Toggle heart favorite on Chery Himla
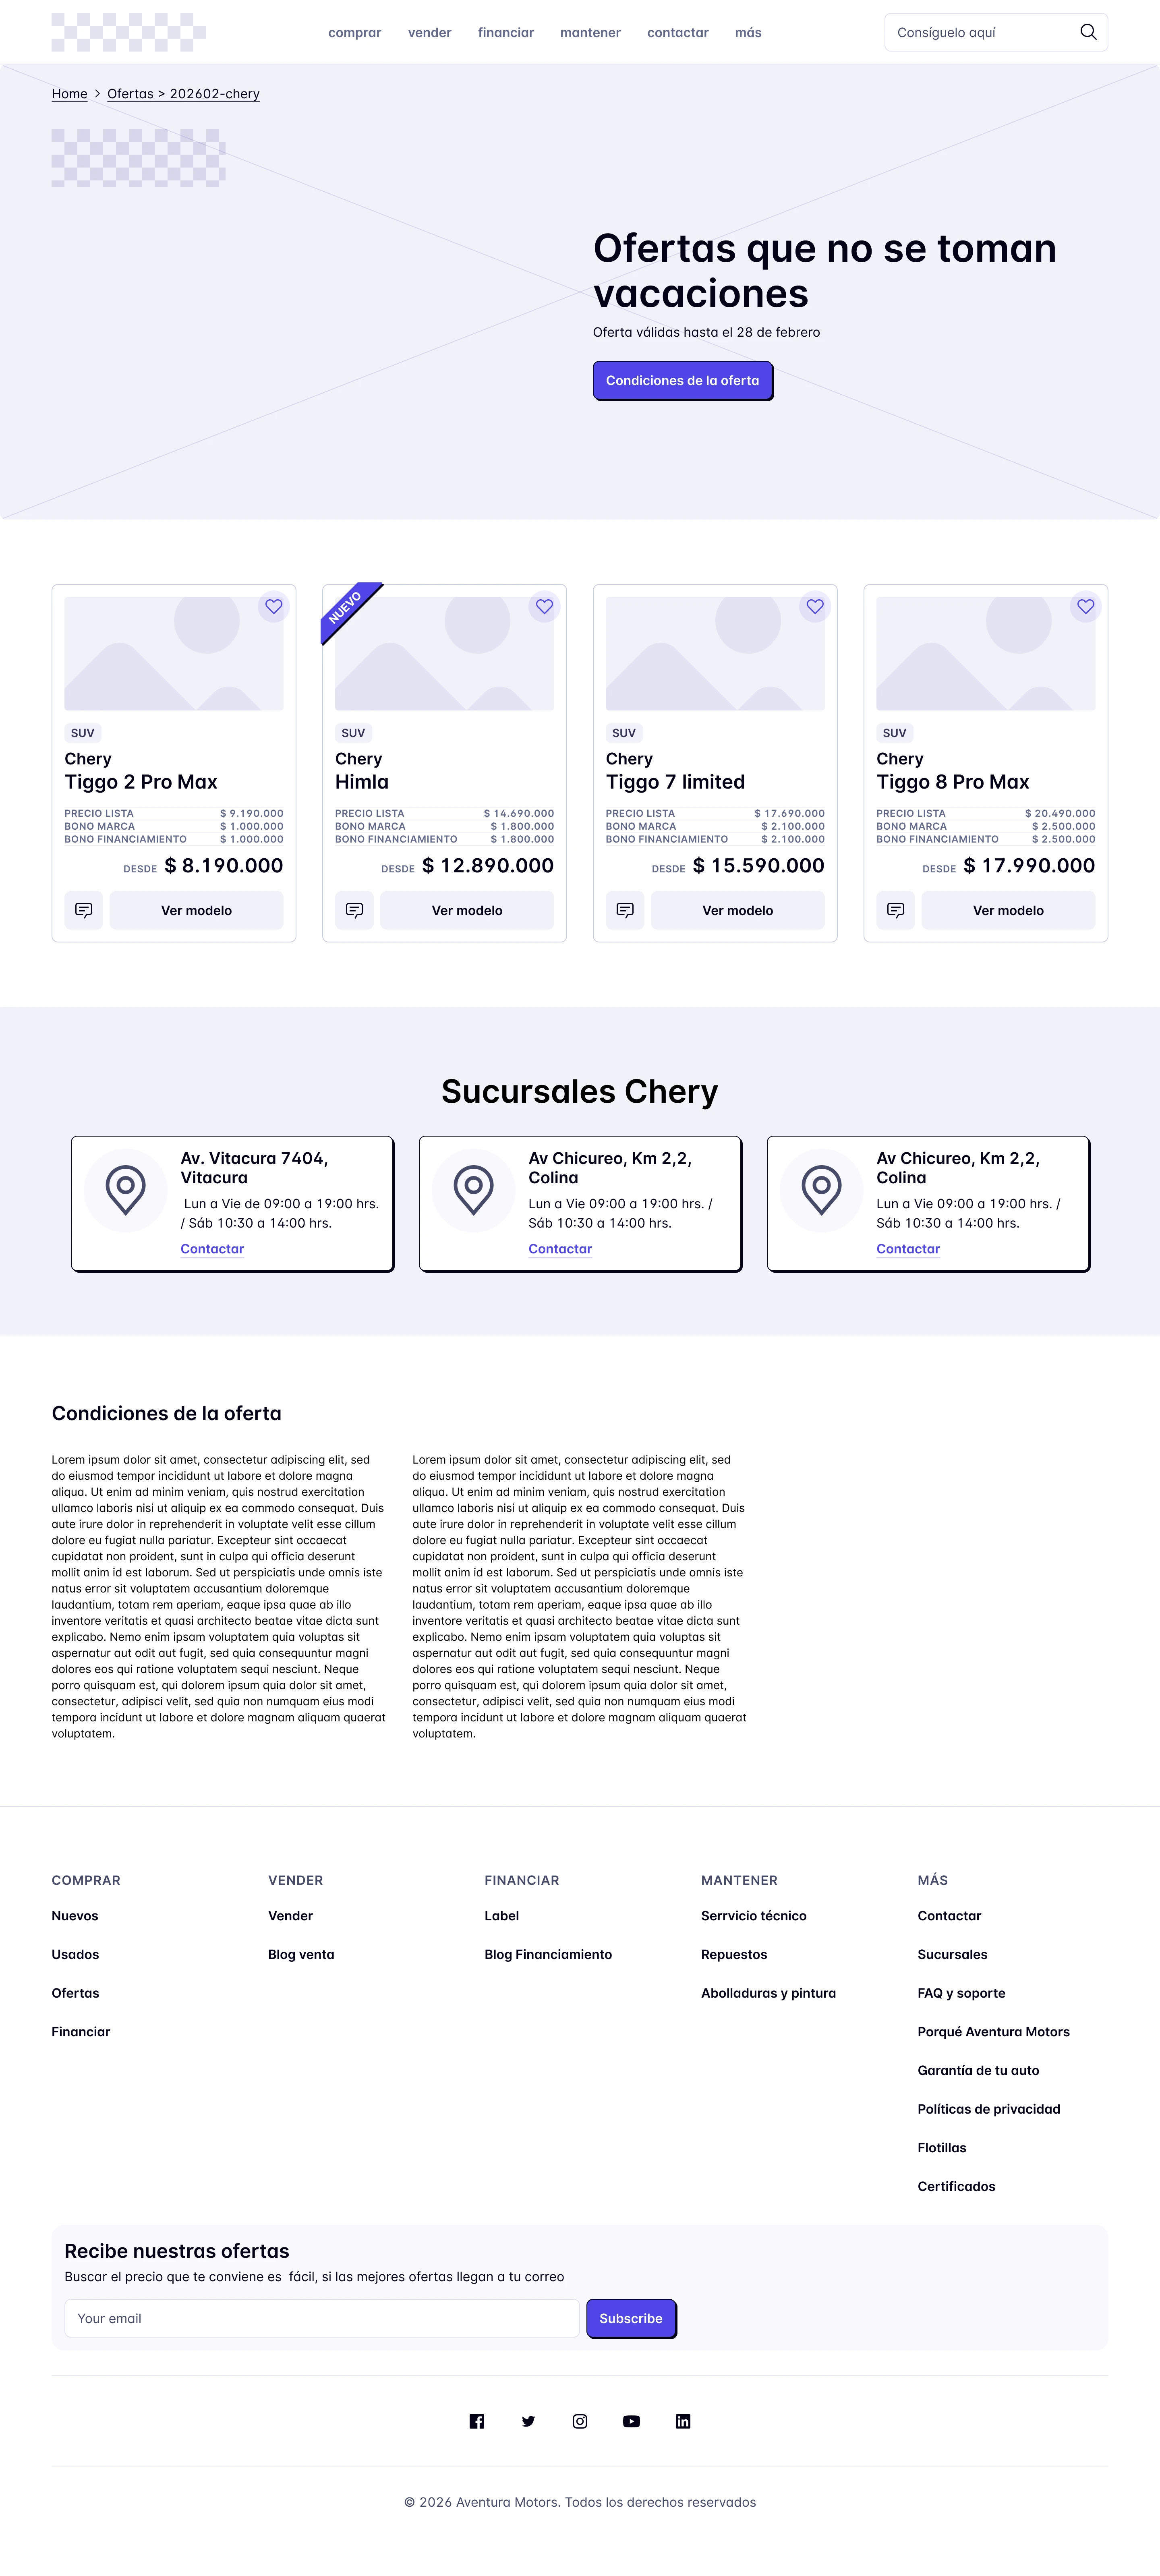 [x=544, y=606]
